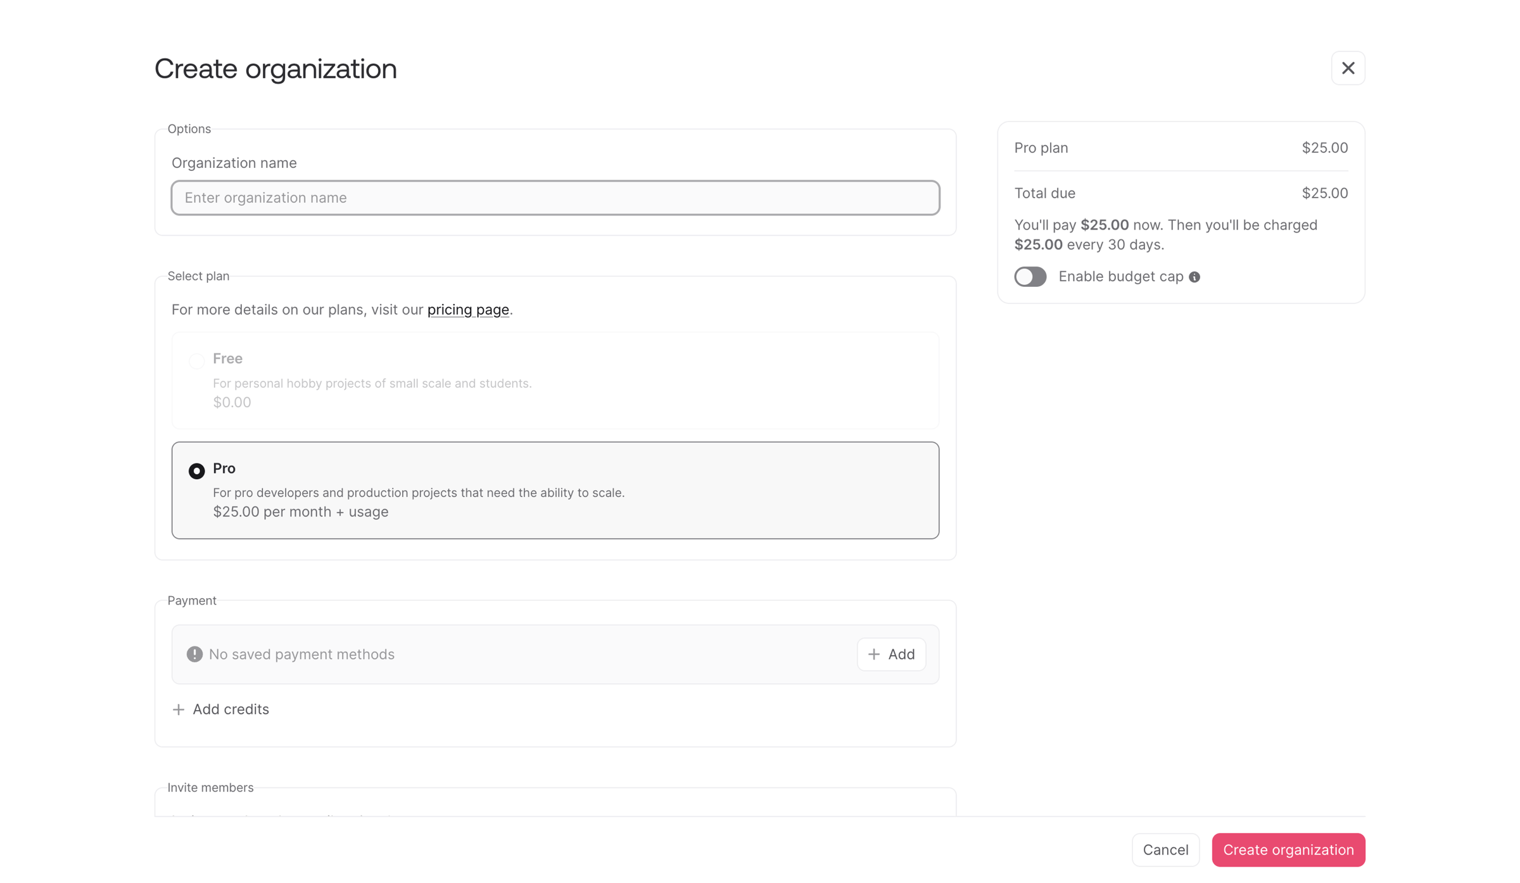
Task: Click the plus icon beside Add credits
Action: [x=179, y=710]
